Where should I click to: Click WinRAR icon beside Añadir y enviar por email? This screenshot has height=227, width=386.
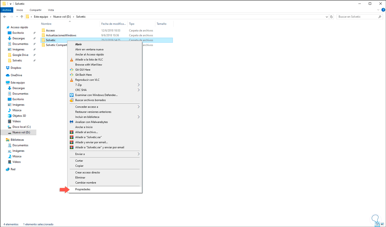(72, 142)
